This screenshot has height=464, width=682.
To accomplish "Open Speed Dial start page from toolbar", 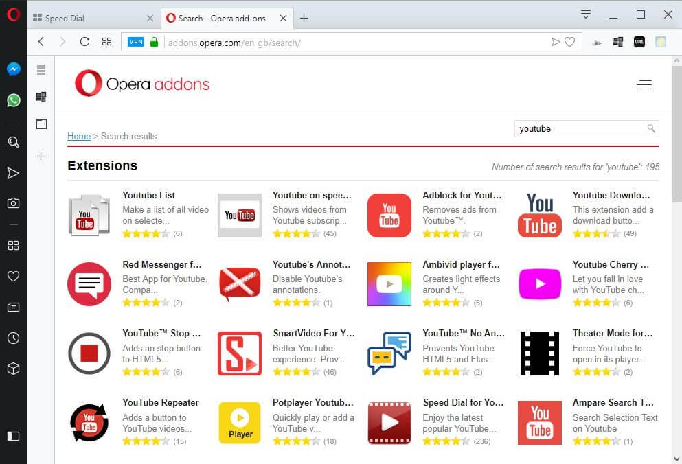I will click(x=106, y=42).
